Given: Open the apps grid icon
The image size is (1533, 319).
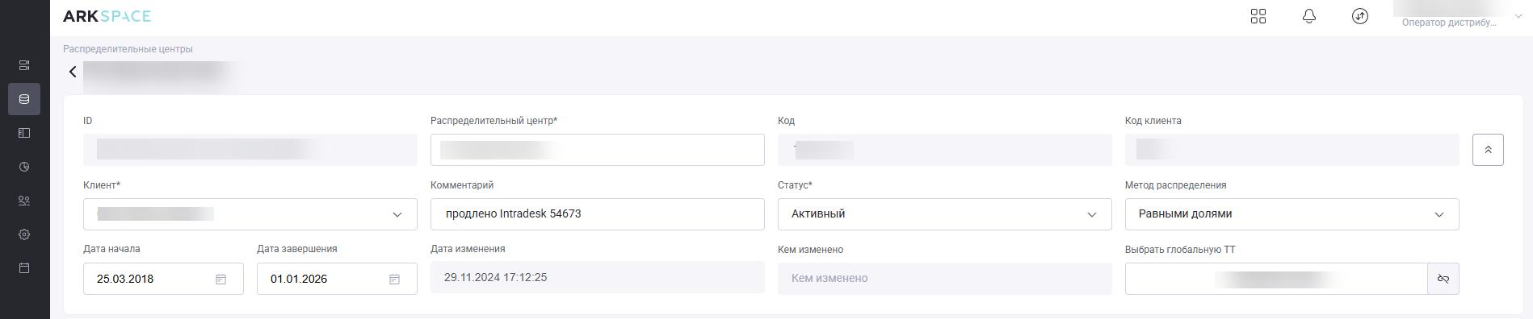Looking at the screenshot, I should click(x=1258, y=16).
